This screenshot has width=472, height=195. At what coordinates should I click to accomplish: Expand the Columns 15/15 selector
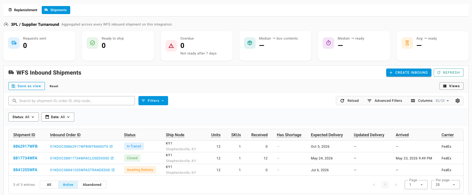click(430, 101)
